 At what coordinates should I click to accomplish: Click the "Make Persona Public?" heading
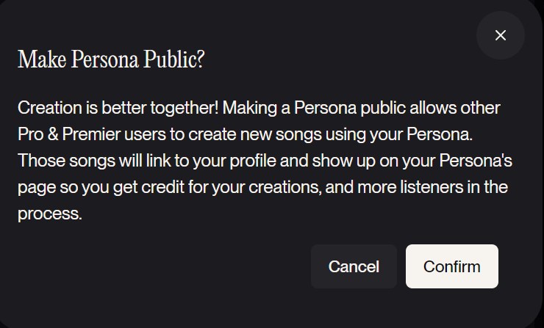click(111, 59)
